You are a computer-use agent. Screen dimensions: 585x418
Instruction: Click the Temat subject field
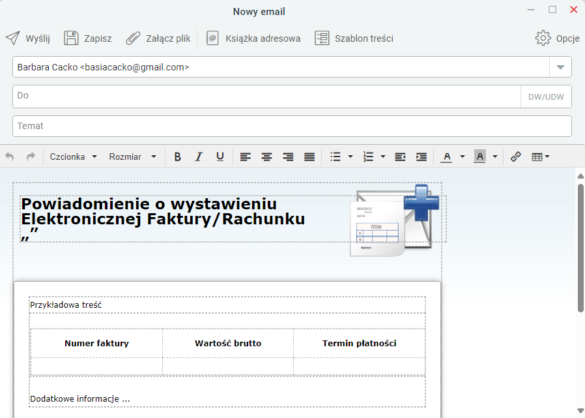(x=292, y=127)
